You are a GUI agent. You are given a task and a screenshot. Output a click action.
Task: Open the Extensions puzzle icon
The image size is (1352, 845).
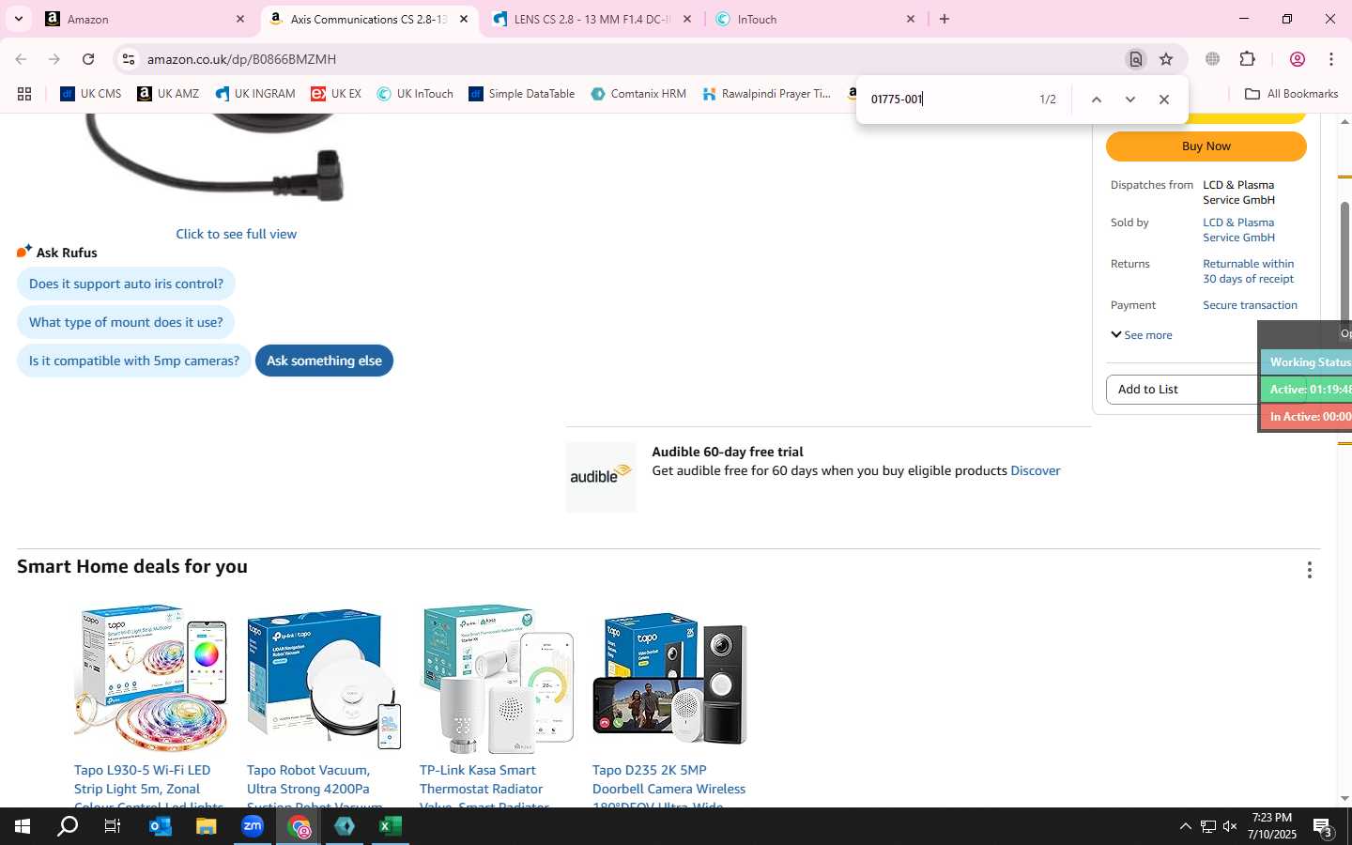(x=1248, y=59)
